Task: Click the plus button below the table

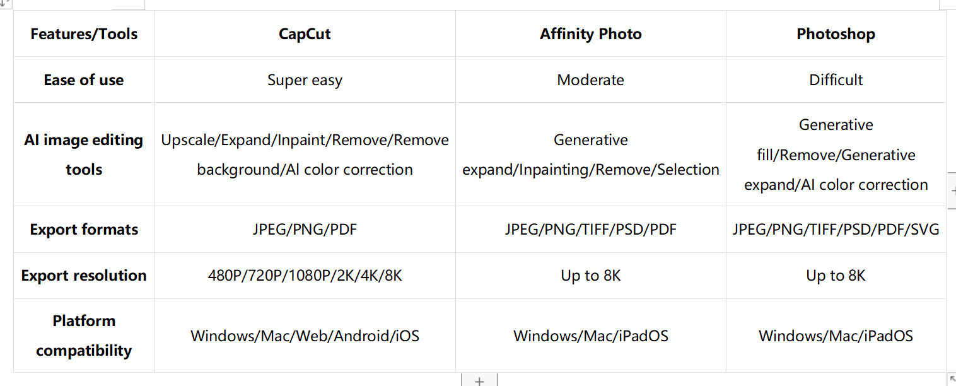Action: (x=479, y=380)
